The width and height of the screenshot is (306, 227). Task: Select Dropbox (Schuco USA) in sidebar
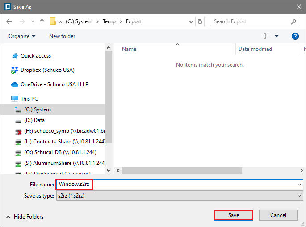click(x=47, y=70)
